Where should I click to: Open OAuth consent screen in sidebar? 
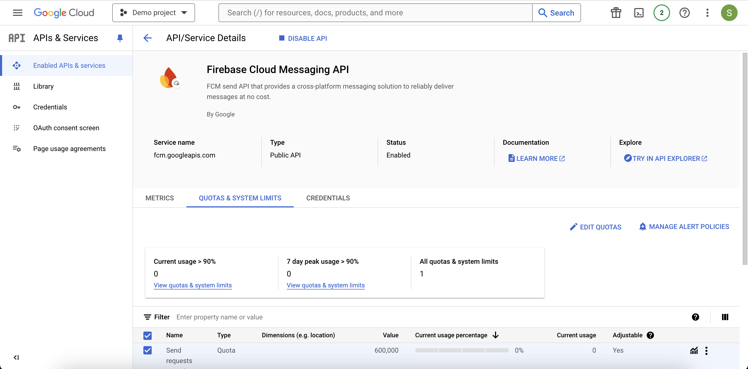coord(66,128)
